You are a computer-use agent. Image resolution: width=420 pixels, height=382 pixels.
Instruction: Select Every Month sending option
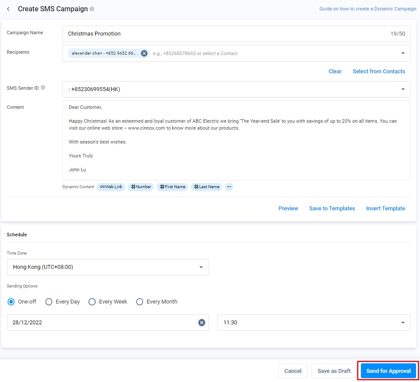click(139, 302)
